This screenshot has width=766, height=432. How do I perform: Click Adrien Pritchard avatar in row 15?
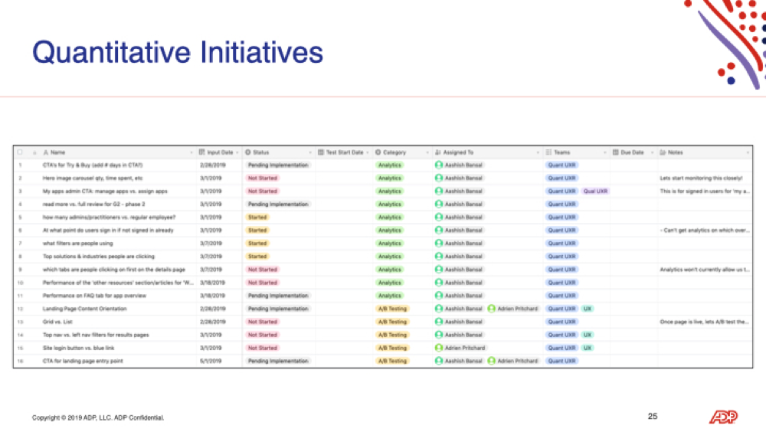(x=439, y=348)
